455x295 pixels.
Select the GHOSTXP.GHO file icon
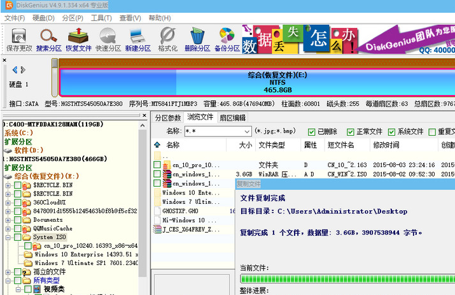(x=157, y=211)
